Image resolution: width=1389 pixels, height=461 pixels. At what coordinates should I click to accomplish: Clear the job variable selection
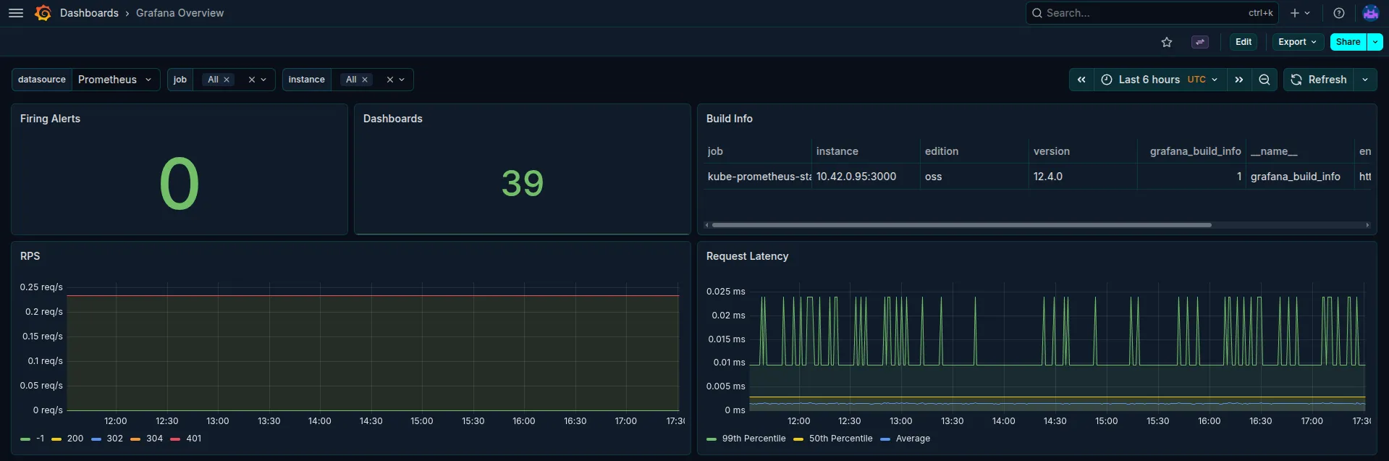[252, 80]
